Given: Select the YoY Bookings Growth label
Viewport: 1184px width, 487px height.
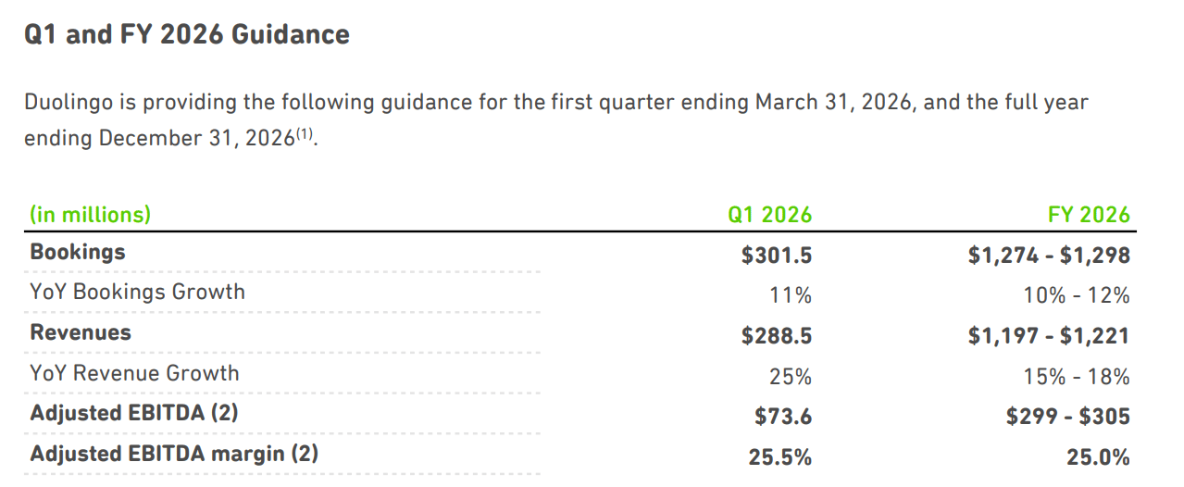Looking at the screenshot, I should point(137,292).
